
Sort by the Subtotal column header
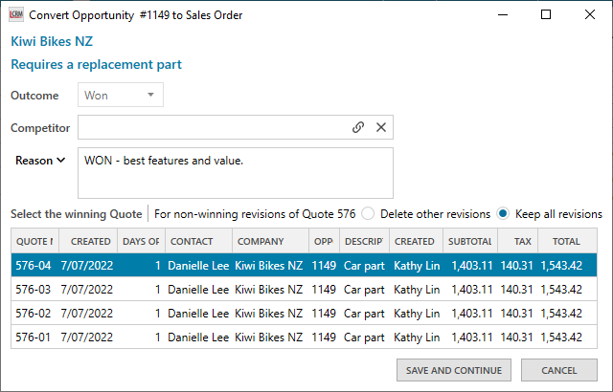(x=470, y=241)
